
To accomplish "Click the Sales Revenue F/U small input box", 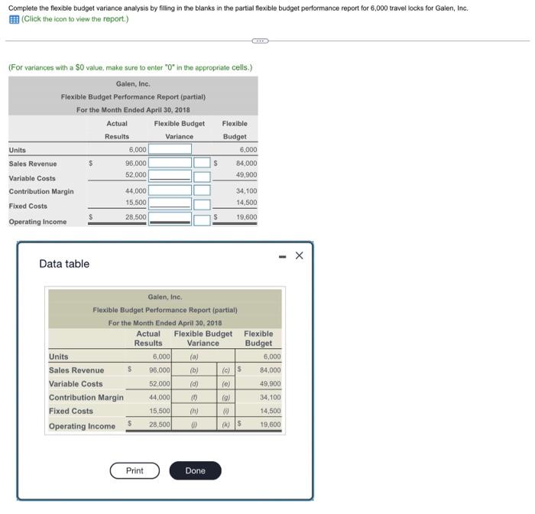I will tap(202, 163).
